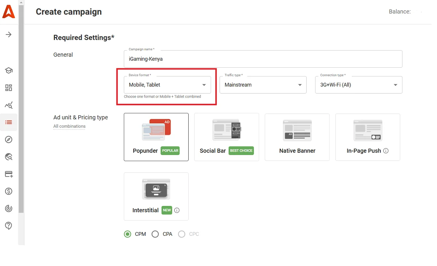Edit the Campaign name input field

[x=263, y=59]
